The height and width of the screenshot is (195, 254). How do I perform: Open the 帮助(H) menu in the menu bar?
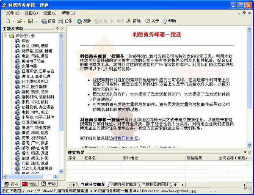coord(68,13)
